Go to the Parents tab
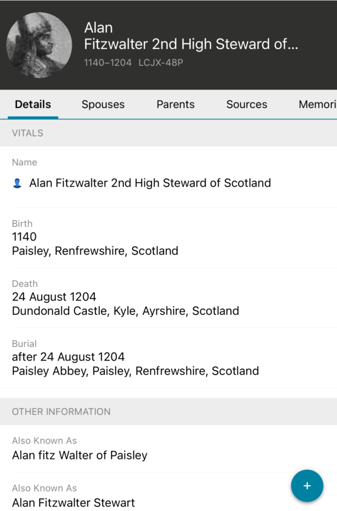The width and height of the screenshot is (337, 511). point(175,104)
